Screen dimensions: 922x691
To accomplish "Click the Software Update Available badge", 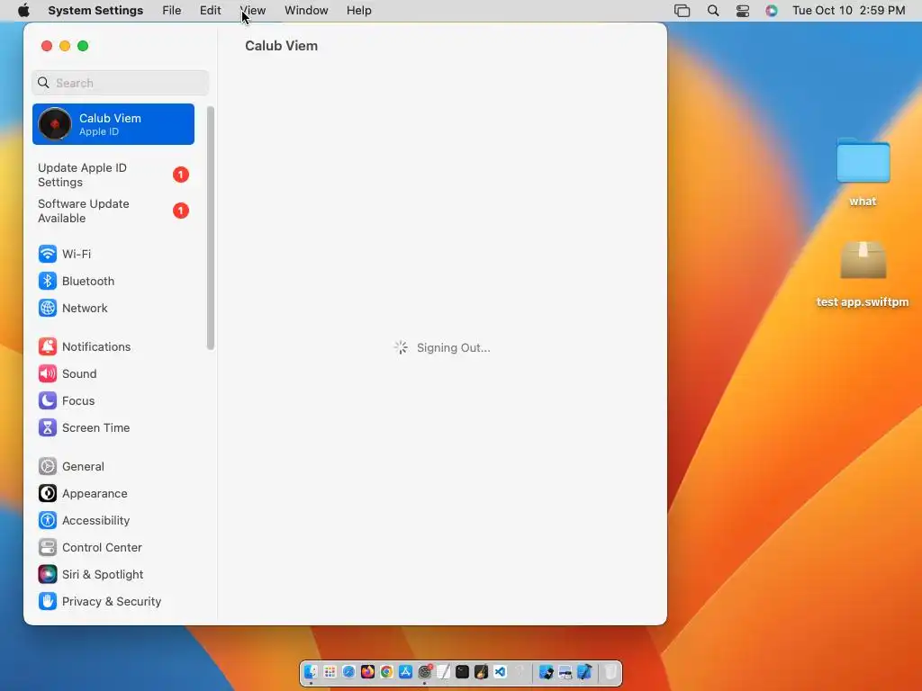I will (180, 211).
